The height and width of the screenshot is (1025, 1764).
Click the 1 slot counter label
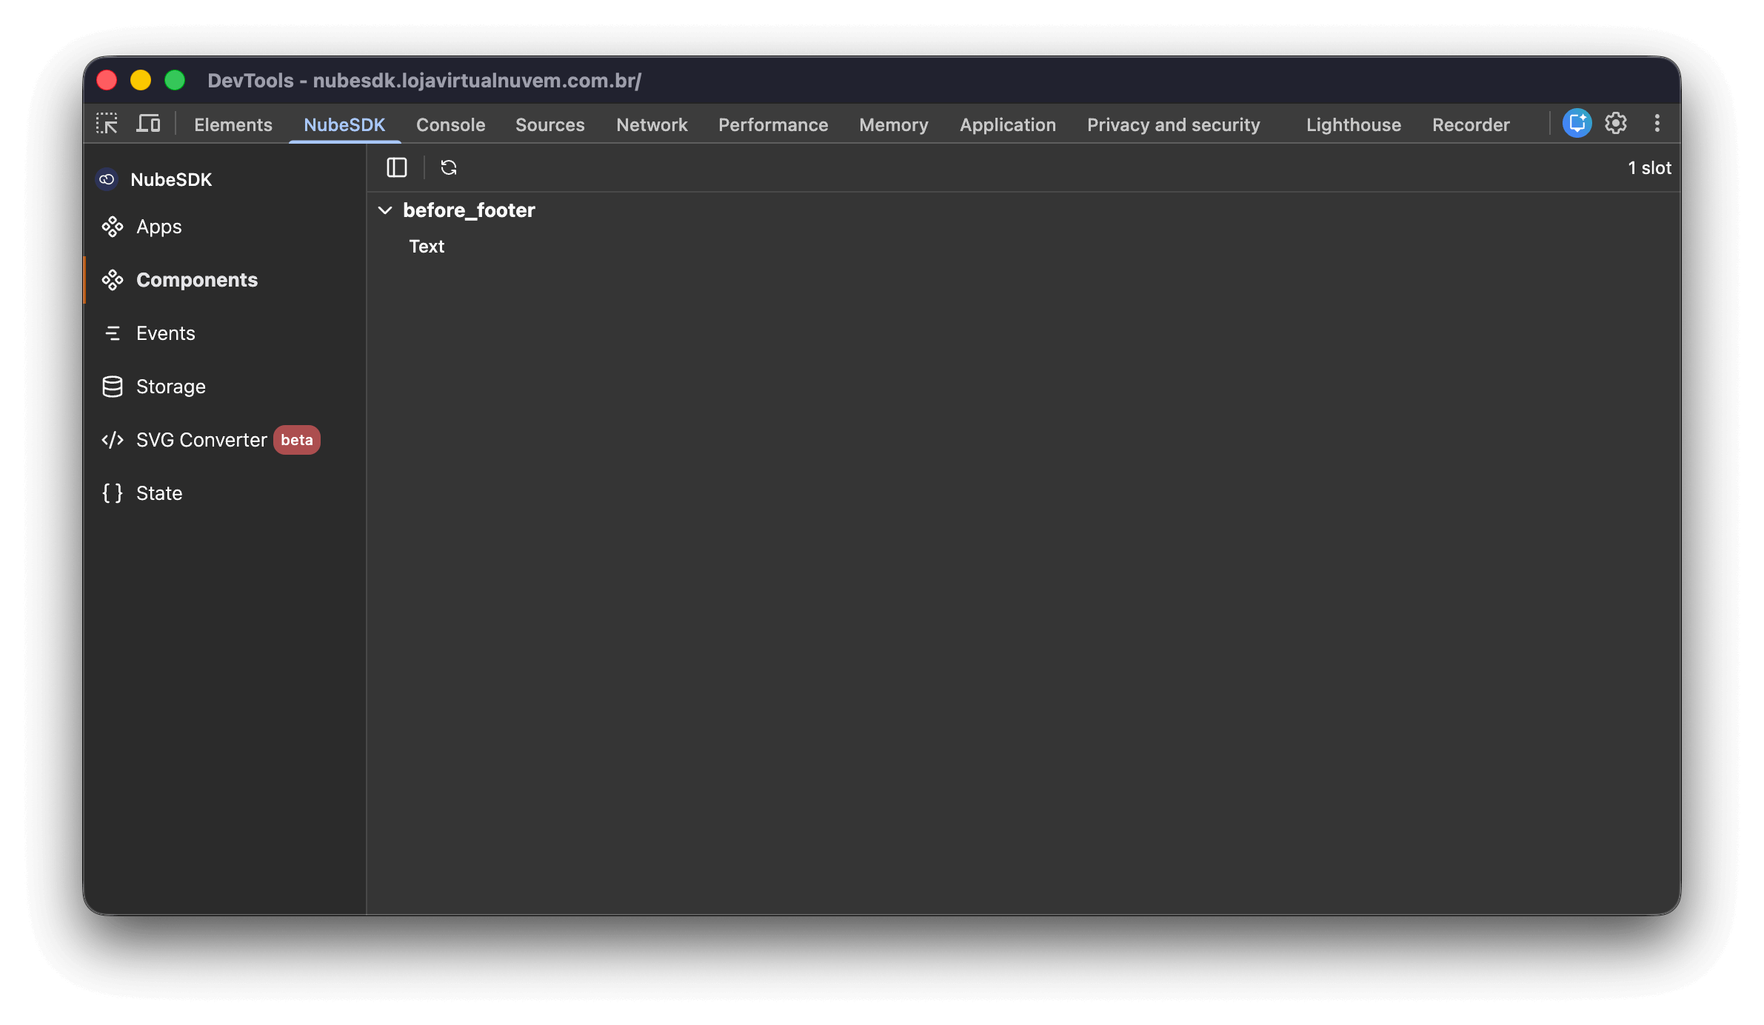click(1648, 167)
